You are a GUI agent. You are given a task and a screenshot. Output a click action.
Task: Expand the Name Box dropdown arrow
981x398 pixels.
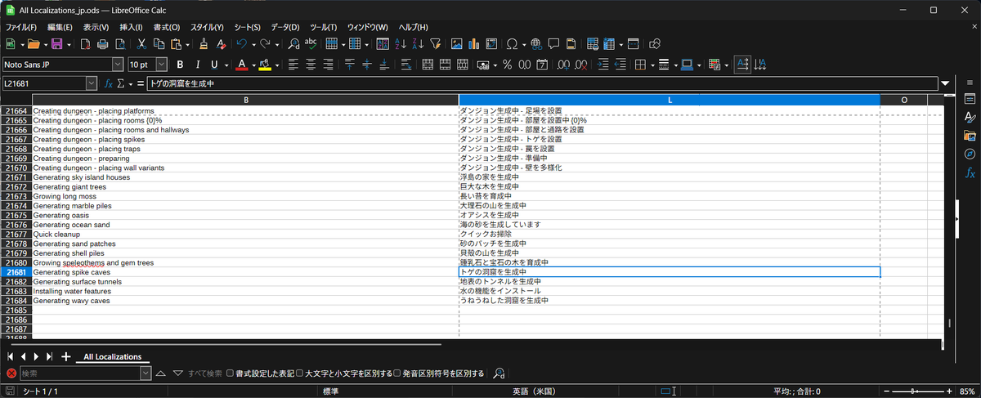point(92,83)
